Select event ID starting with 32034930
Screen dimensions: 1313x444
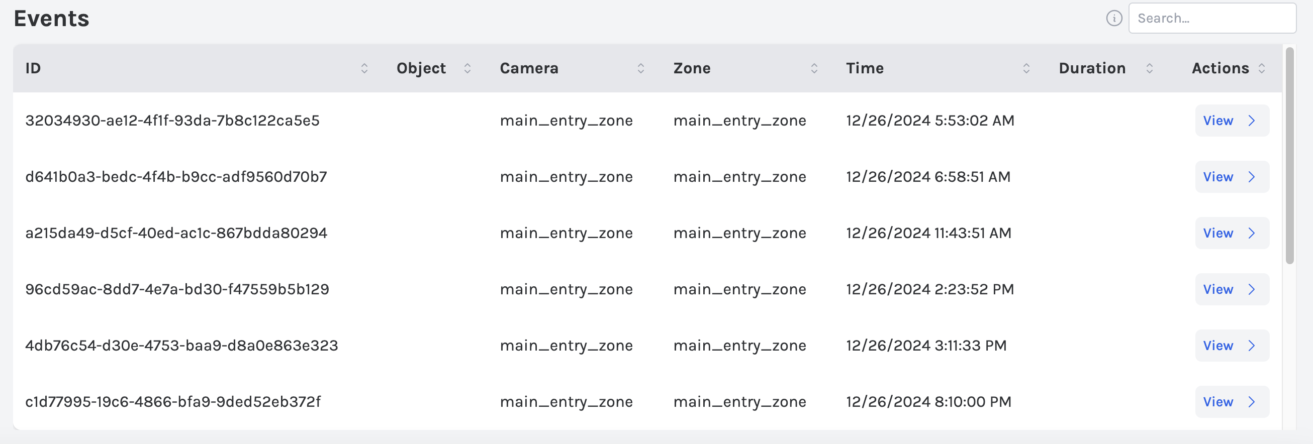click(172, 121)
